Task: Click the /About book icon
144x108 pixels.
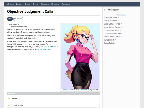Action: pyautogui.click(x=17, y=4)
